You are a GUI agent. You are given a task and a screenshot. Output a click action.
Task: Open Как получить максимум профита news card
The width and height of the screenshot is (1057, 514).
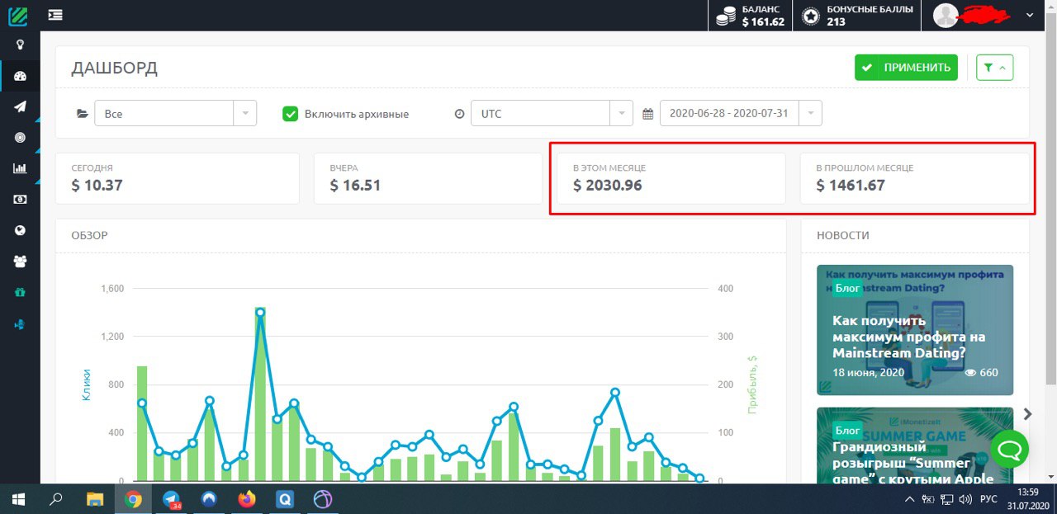click(914, 329)
